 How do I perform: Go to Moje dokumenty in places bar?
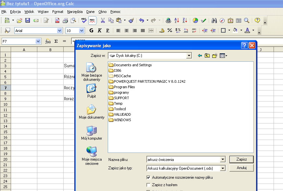click(x=92, y=112)
